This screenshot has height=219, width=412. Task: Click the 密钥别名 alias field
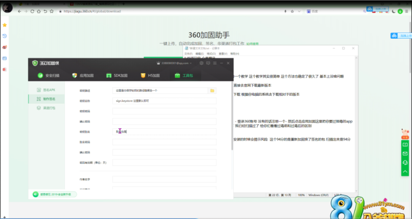tap(164, 132)
